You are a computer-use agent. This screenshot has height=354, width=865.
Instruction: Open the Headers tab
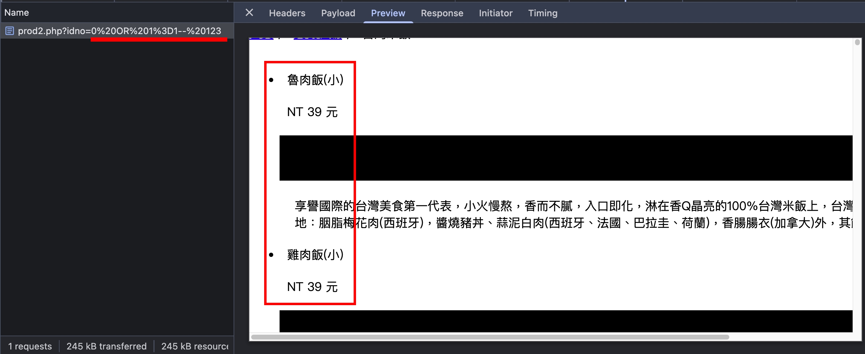287,13
